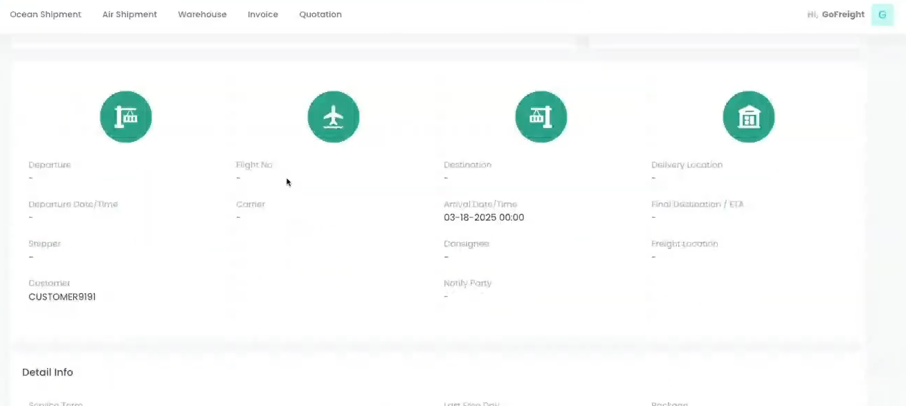This screenshot has height=406, width=906.
Task: Click the arrival date 03-18-2025 00:00
Action: tap(484, 218)
